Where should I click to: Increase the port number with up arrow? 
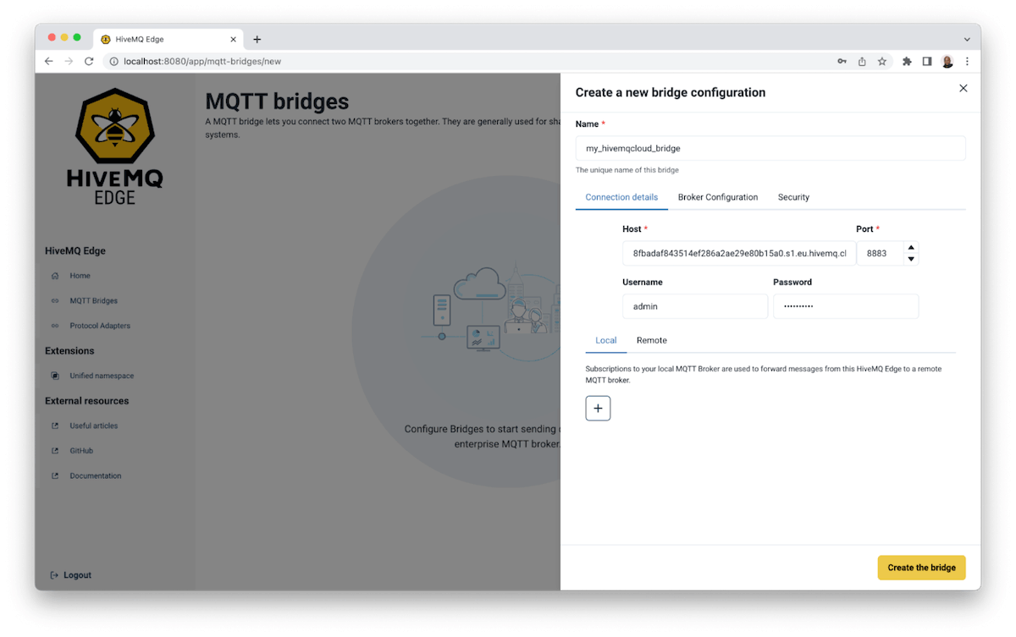[911, 248]
